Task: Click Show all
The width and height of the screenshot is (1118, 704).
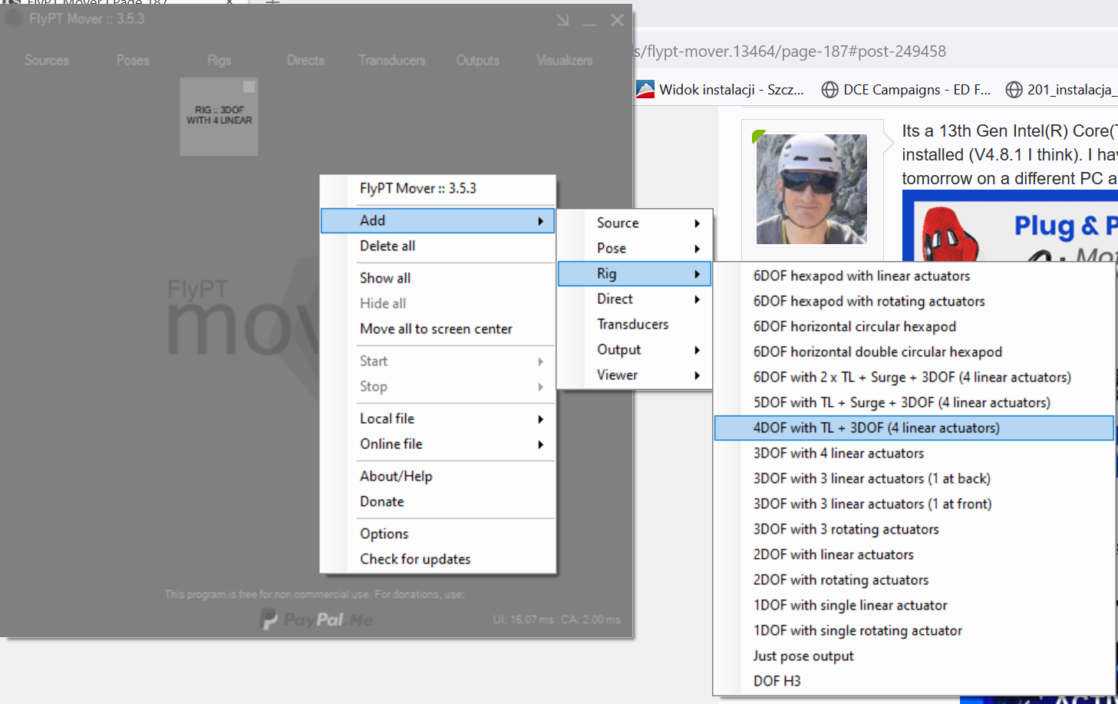Action: pos(437,278)
